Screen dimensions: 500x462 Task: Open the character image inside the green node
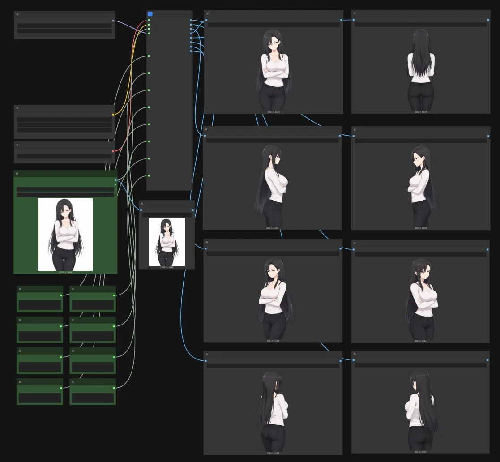coord(65,234)
